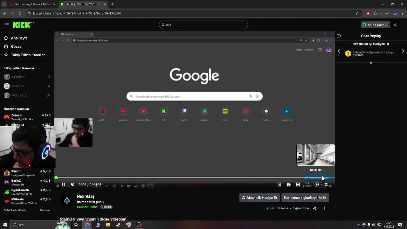Screen dimensions: 407x229
Task: Click the kick.com address bar URL
Action: (x=77, y=13)
